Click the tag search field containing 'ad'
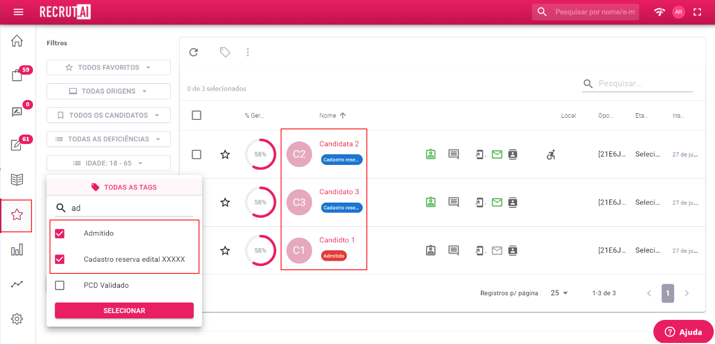Screen dimensions: 715x344 (131, 208)
